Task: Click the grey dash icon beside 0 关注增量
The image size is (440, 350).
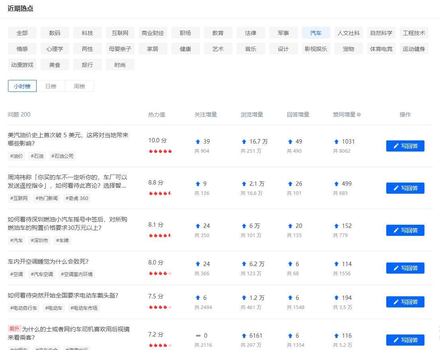Action: tap(198, 336)
